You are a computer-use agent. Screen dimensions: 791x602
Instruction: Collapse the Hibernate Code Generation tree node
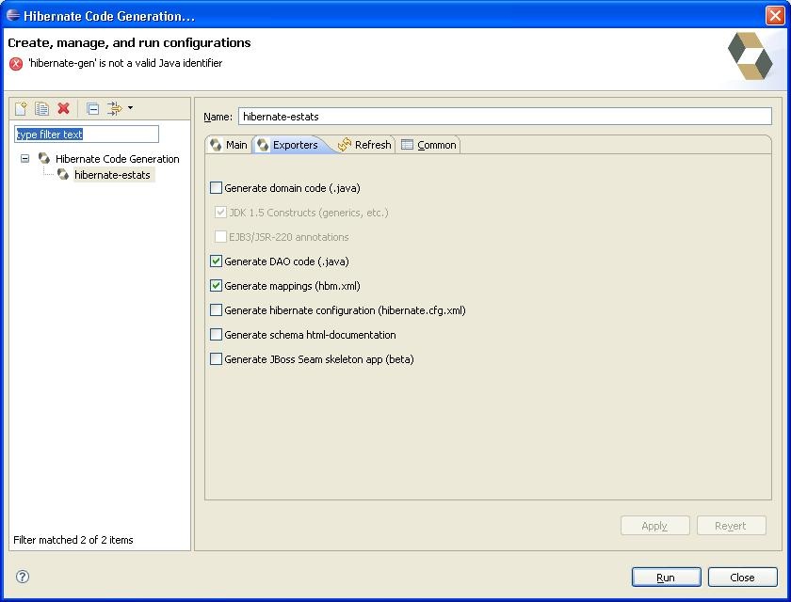[x=25, y=159]
